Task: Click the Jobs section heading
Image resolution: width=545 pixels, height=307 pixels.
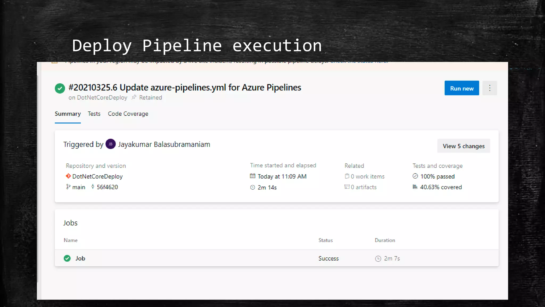Action: (x=70, y=223)
